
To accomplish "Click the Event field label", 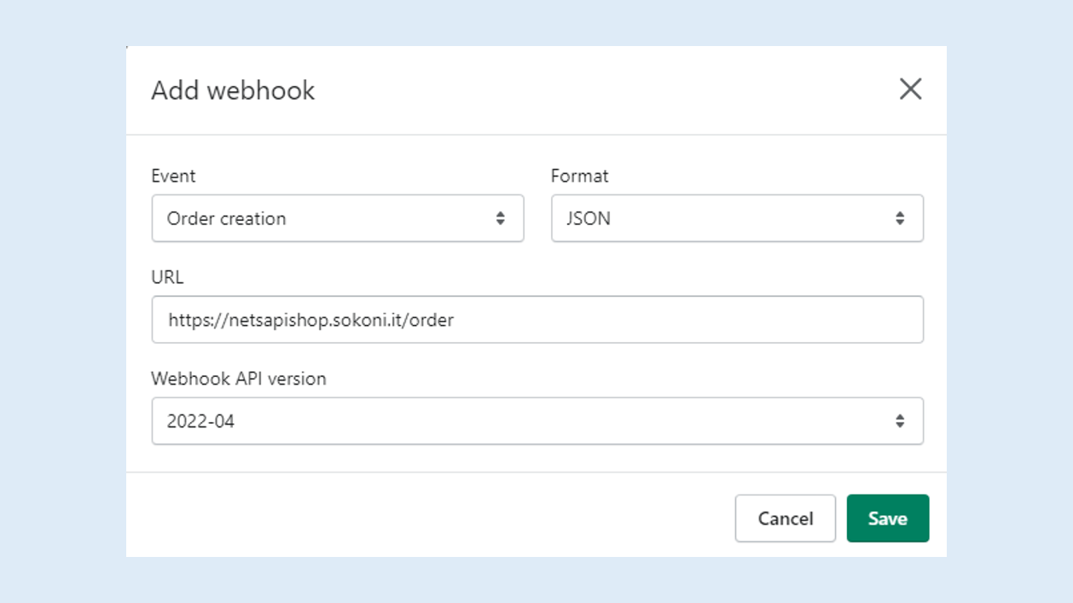I will point(173,176).
